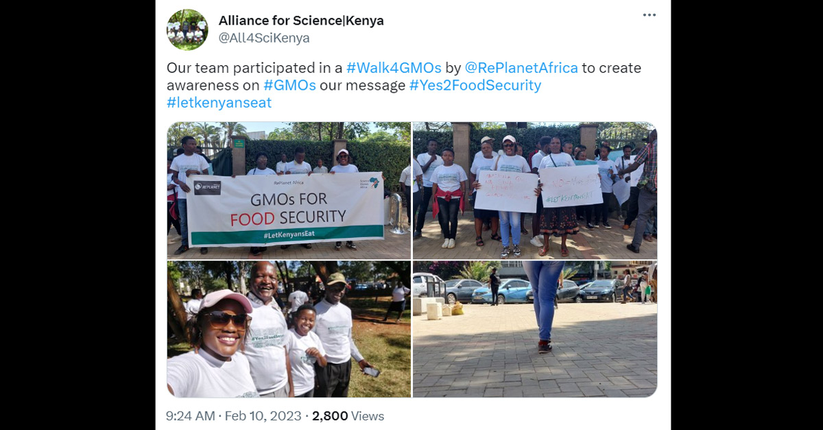Image resolution: width=823 pixels, height=430 pixels.
Task: Click the @All4SciKenya handle
Action: [264, 38]
